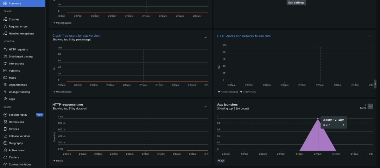Click the New badge beside Session replay

(x=40, y=115)
